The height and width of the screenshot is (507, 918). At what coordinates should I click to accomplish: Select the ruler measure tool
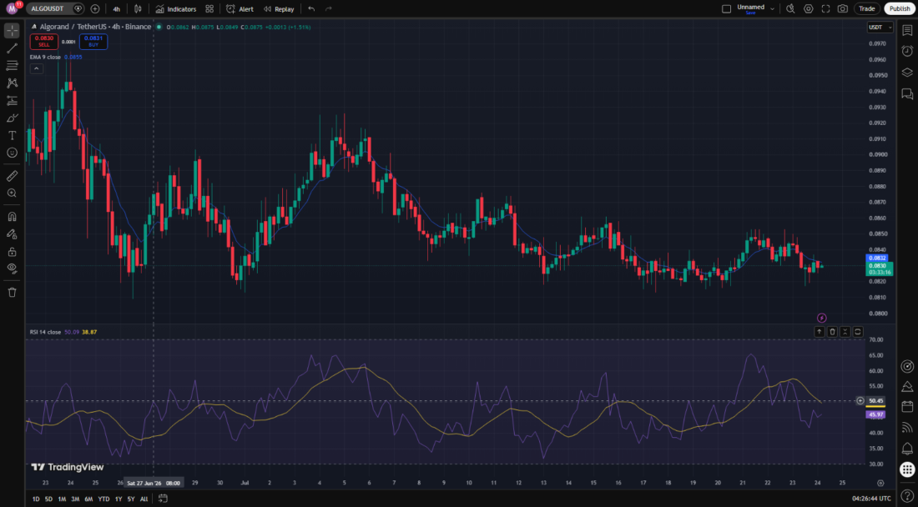[x=13, y=176]
